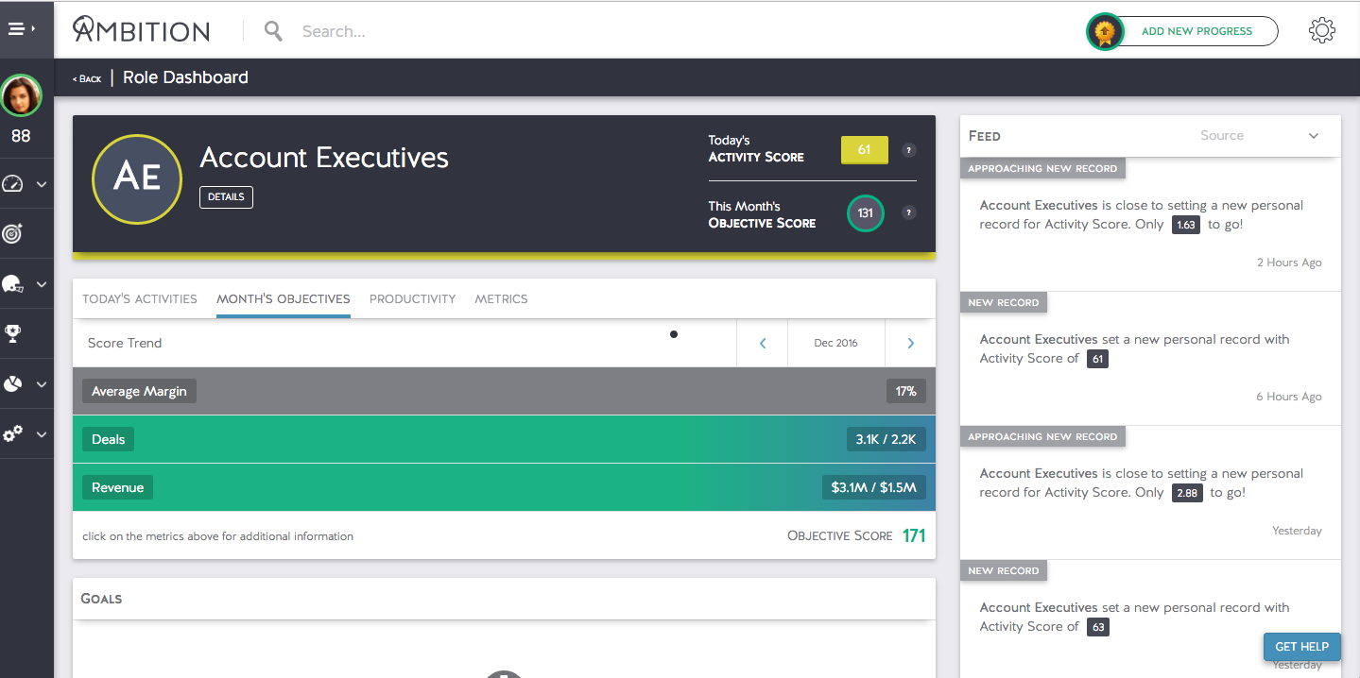1360x678 pixels.
Task: Switch to the Metrics tab
Action: click(501, 298)
